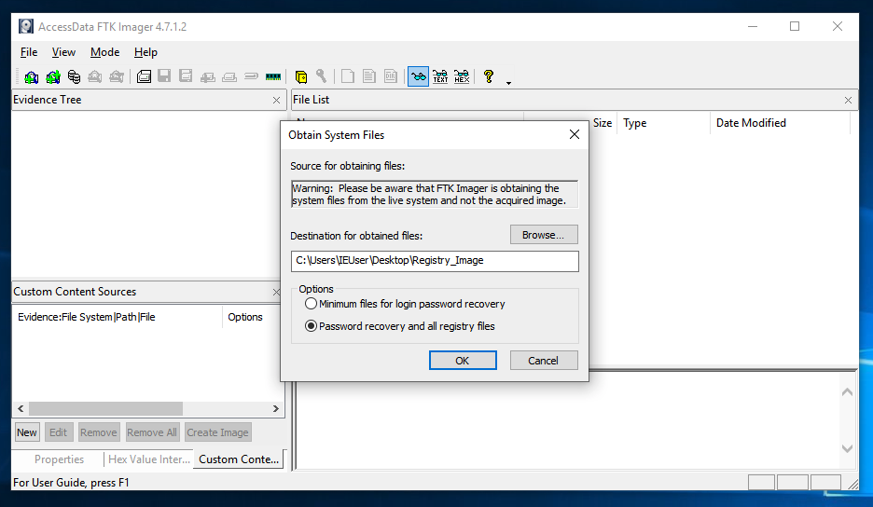Click Add to Custom Content Image icon

208,76
